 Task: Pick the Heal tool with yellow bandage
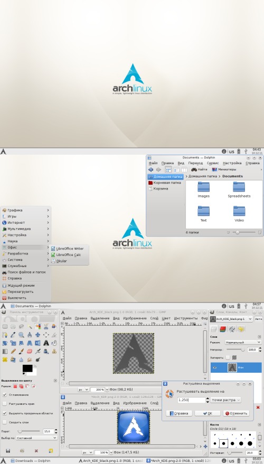click(x=5, y=360)
